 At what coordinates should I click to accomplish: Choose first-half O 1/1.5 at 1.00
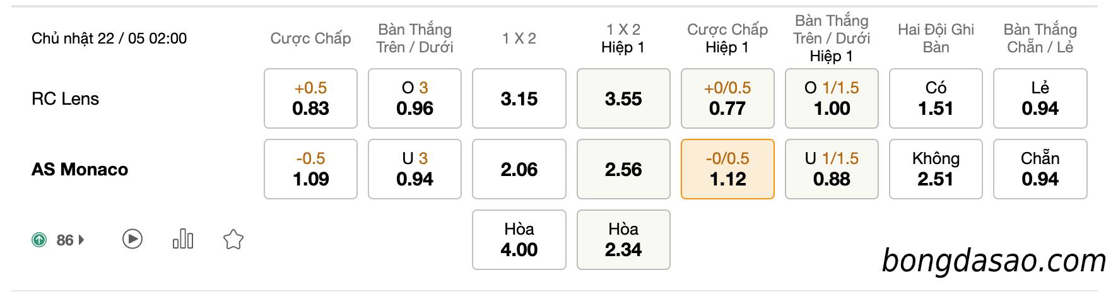[x=832, y=98]
